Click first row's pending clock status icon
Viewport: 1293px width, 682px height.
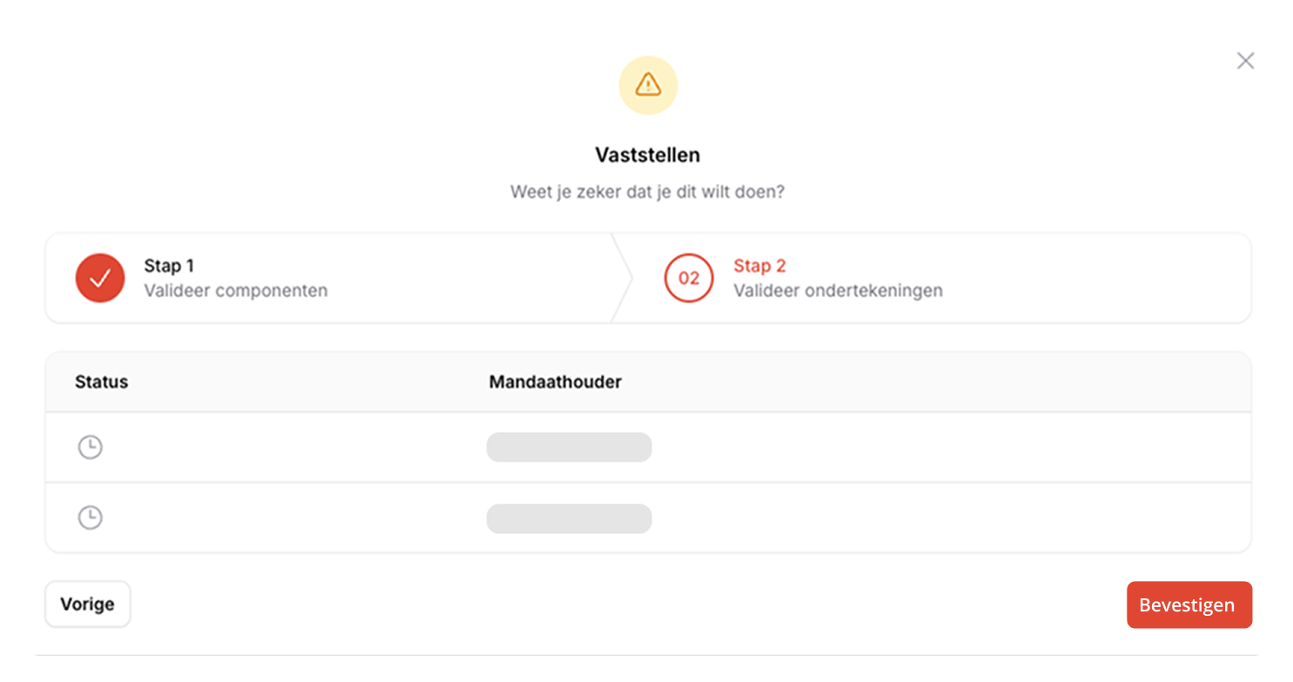pos(90,448)
